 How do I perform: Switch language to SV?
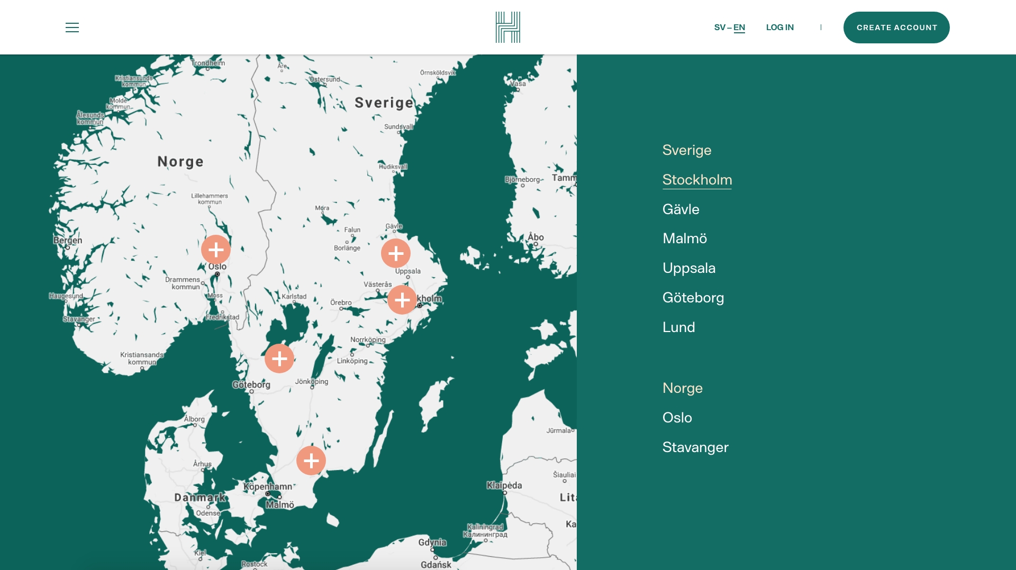[x=720, y=27]
